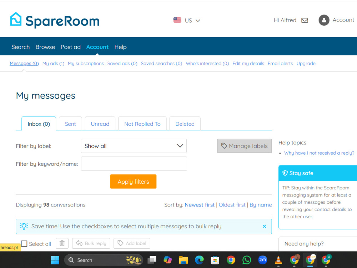Open the Unread tab
357x268 pixels.
(x=100, y=124)
